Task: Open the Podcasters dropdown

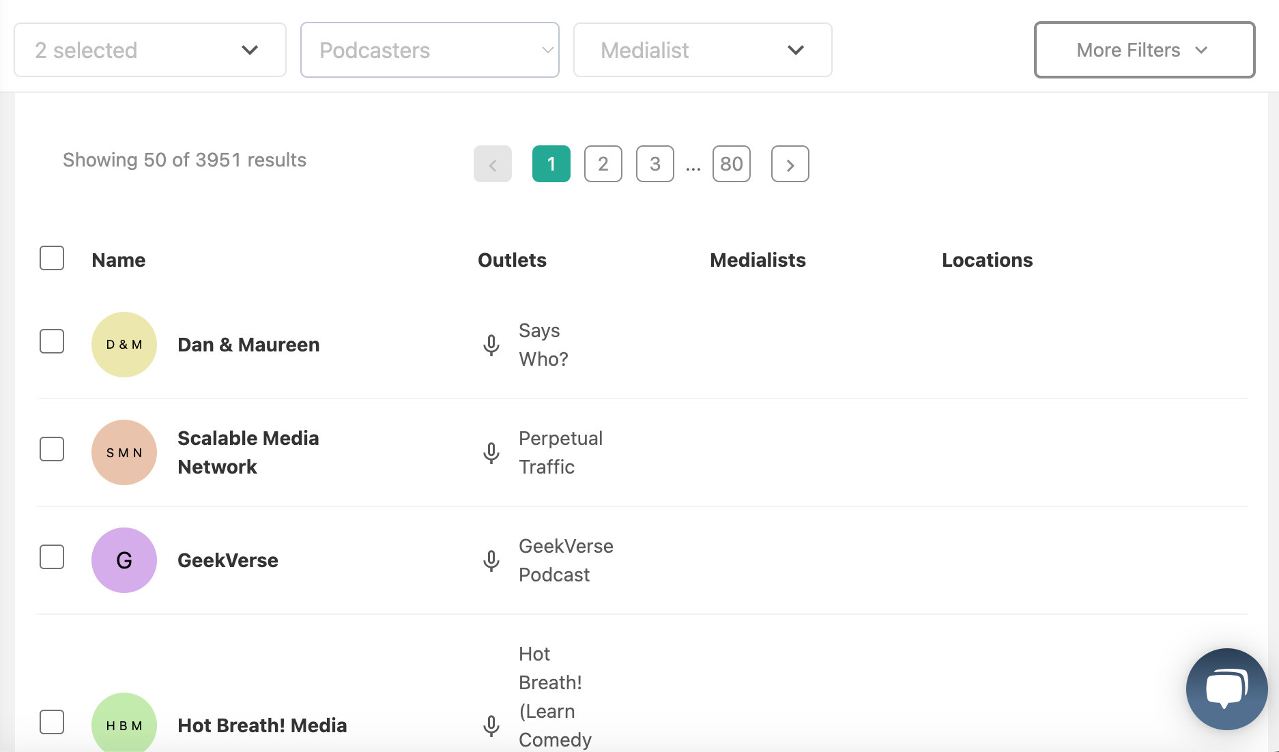Action: pyautogui.click(x=430, y=50)
